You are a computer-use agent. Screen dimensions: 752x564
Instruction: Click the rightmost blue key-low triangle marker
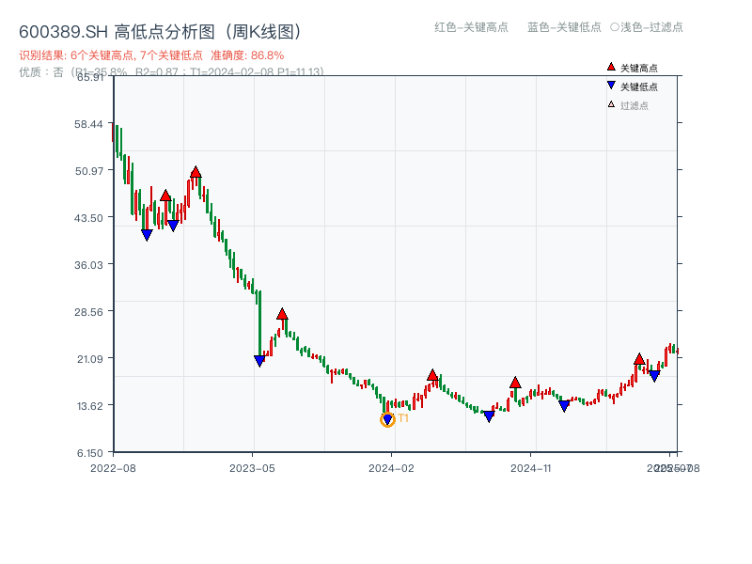coord(654,374)
